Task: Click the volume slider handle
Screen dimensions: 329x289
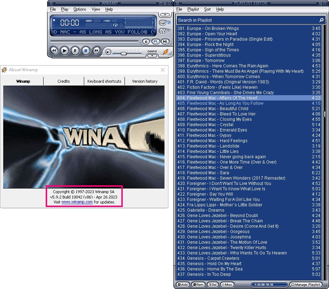Action: [123, 53]
